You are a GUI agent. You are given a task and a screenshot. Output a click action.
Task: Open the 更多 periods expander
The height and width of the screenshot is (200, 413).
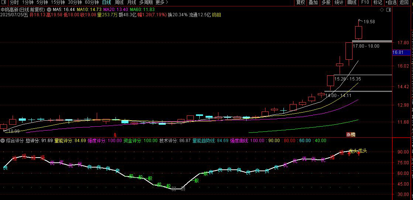point(161,3)
